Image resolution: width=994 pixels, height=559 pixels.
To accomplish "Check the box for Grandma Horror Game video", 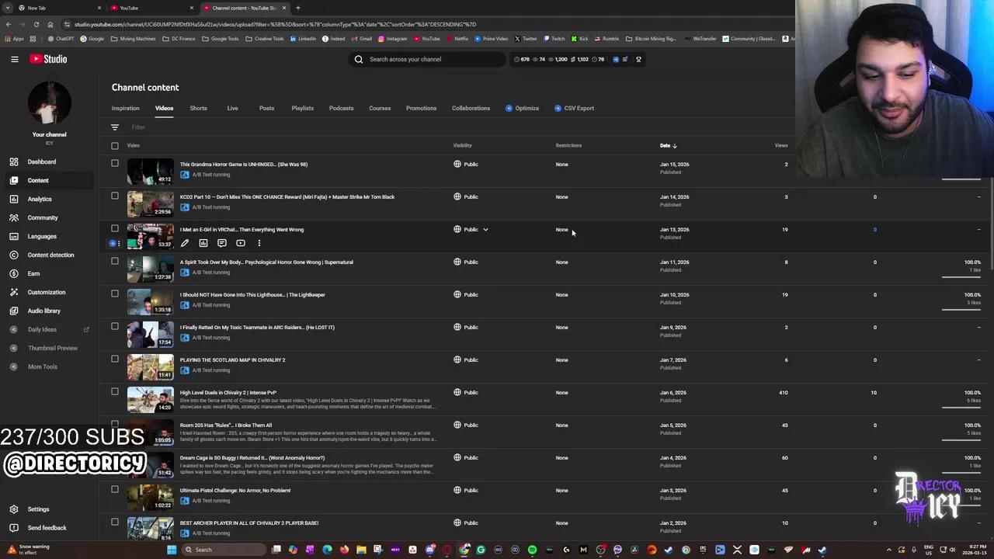I will [x=115, y=163].
